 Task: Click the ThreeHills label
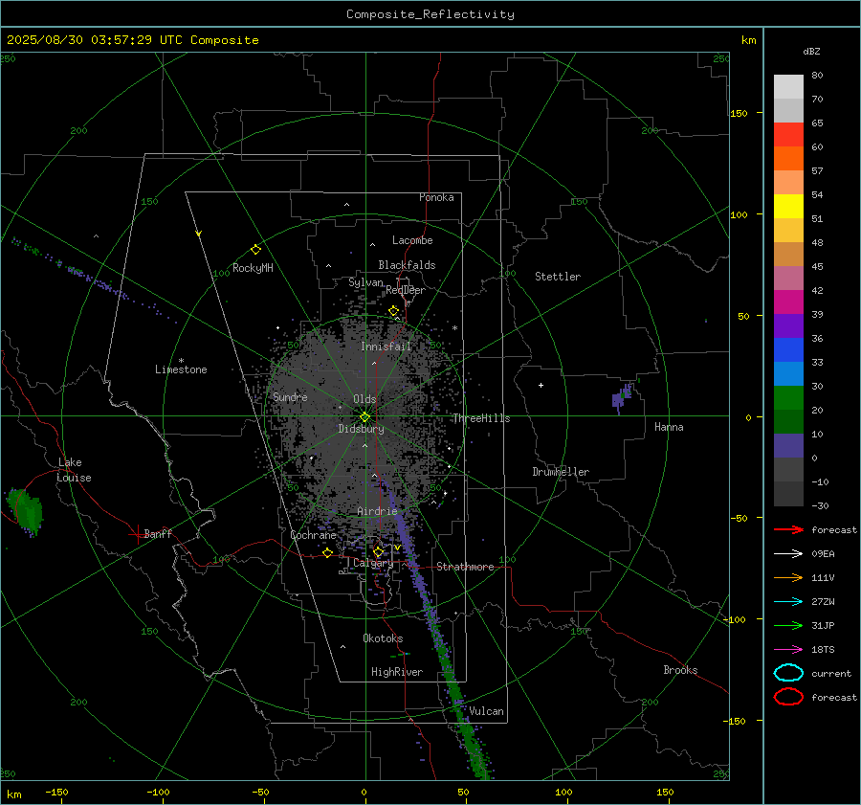(481, 418)
